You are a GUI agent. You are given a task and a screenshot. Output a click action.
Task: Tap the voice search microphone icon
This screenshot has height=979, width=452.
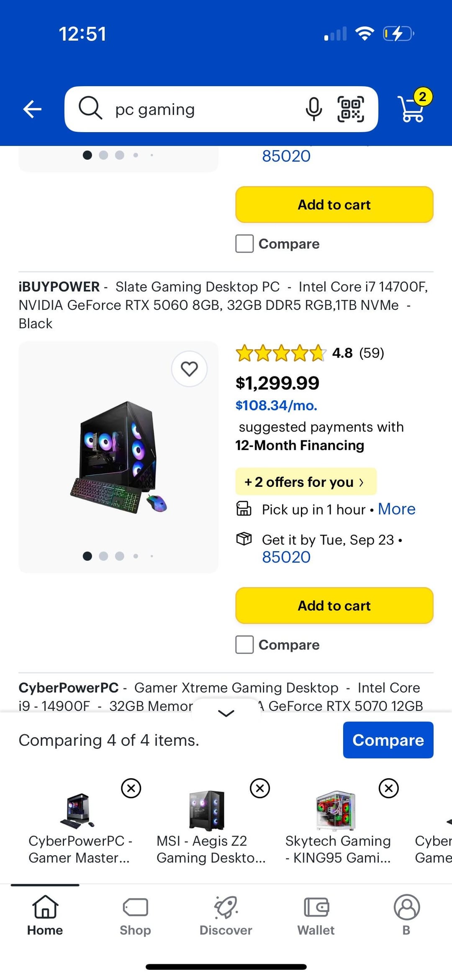tap(313, 109)
